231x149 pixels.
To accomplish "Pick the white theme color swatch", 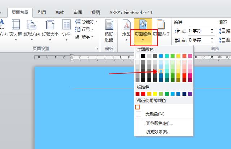I will click(138, 56).
